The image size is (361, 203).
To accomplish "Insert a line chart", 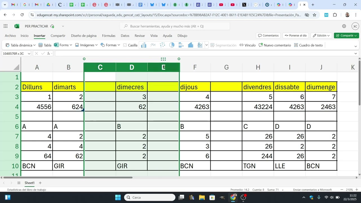I will (x=153, y=45).
